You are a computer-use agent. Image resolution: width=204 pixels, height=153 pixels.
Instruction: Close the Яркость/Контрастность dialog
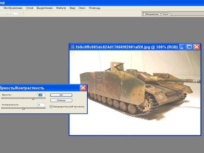83,88
